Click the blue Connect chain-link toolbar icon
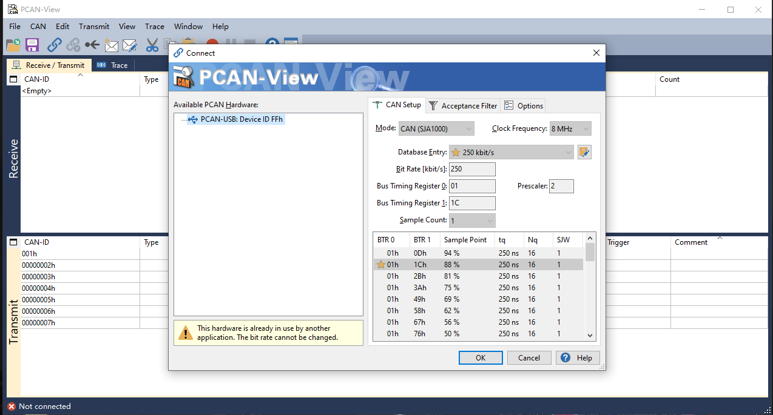 [55, 45]
